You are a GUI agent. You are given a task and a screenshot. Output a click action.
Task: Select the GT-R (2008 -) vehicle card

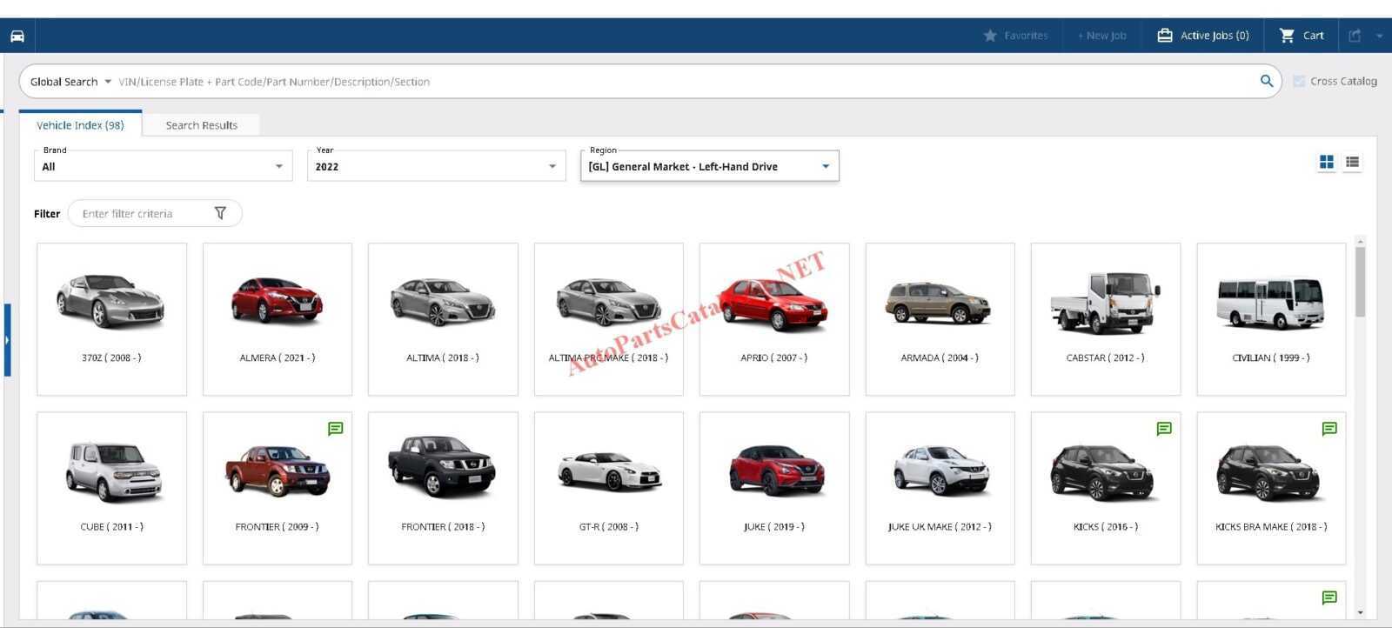[x=609, y=488]
